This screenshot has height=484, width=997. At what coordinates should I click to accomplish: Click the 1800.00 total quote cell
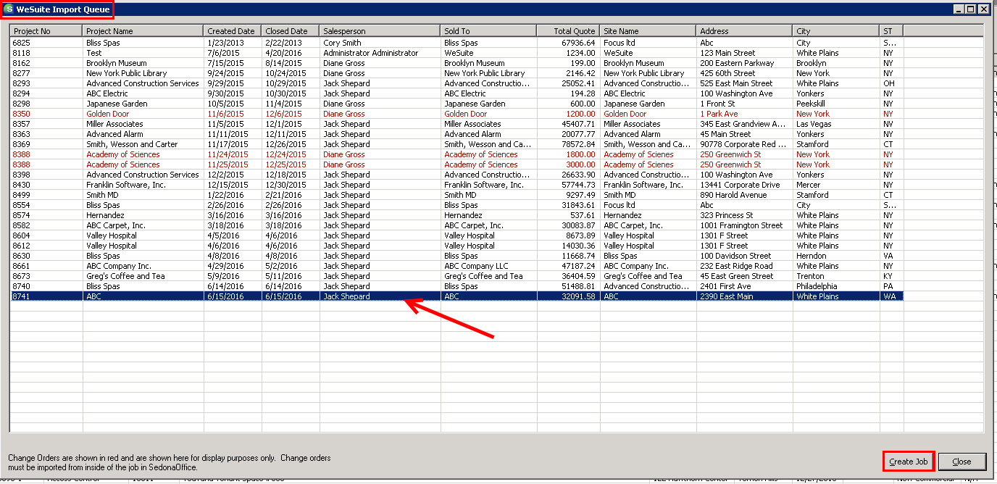point(580,154)
